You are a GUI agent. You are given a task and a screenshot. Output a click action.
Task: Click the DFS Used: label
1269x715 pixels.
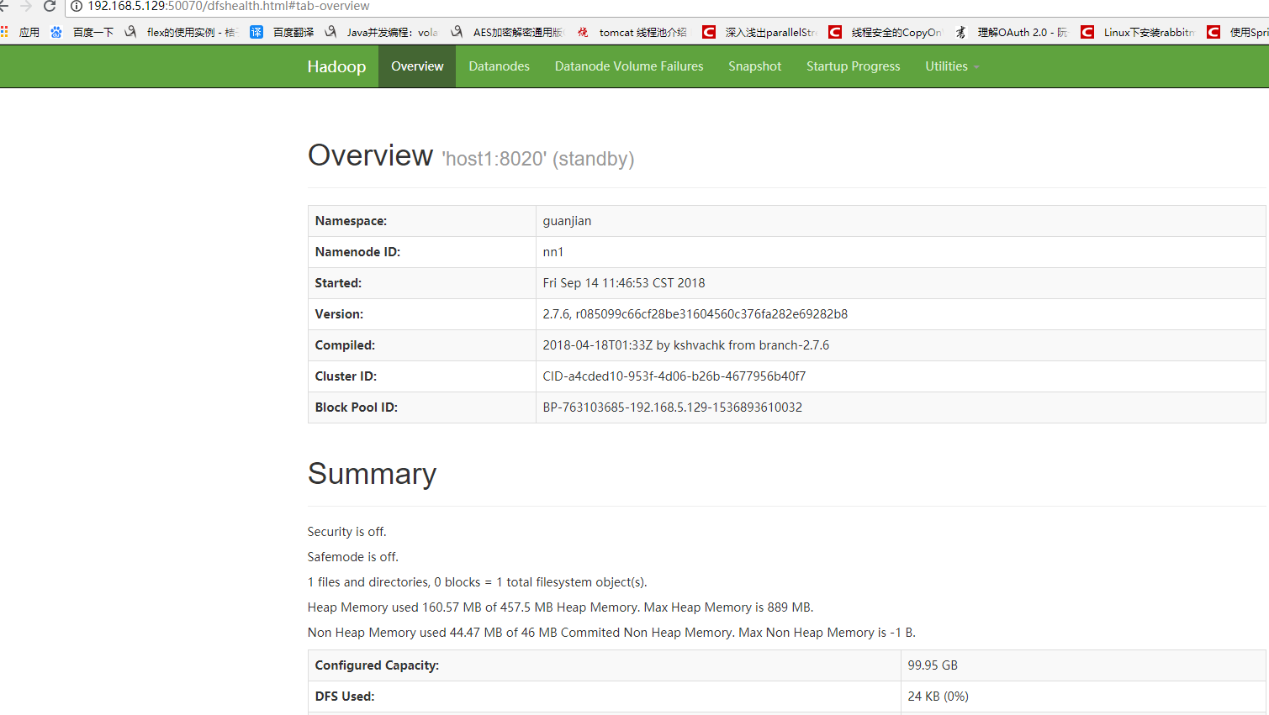[x=344, y=697]
